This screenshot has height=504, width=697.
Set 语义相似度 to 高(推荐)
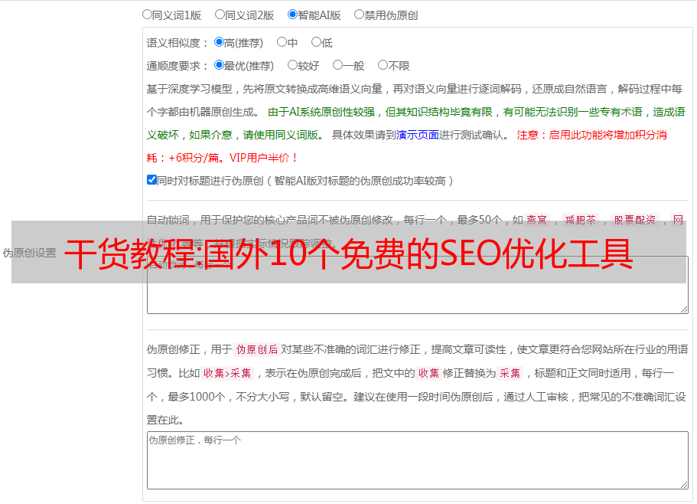click(x=219, y=42)
